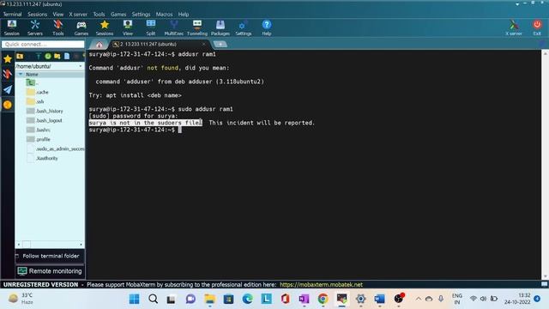This screenshot has width=549, height=309.
Task: Open the mobaxterm.mobatek.net link
Action: 321,284
